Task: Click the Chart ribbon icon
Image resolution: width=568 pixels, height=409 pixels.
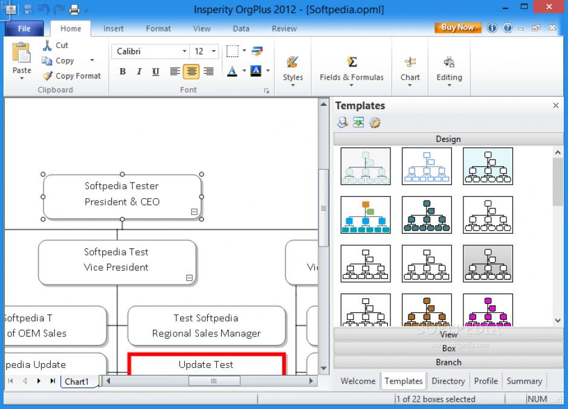Action: coord(410,62)
